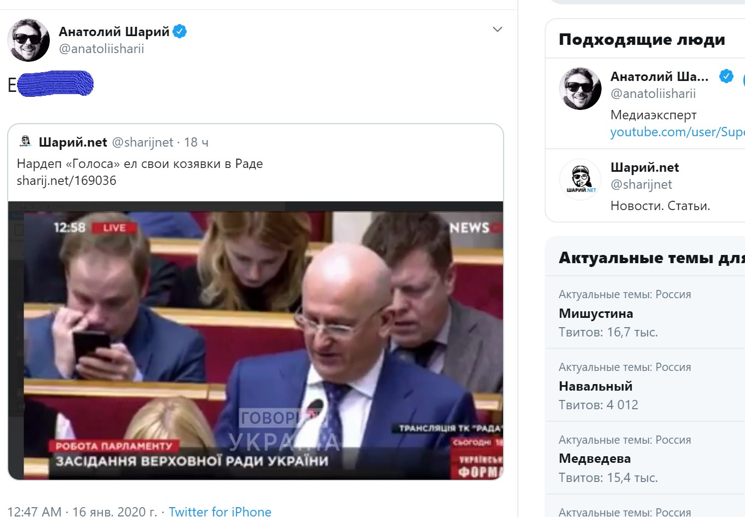Click the tweet timestamp 12:47 AM

pyautogui.click(x=34, y=512)
